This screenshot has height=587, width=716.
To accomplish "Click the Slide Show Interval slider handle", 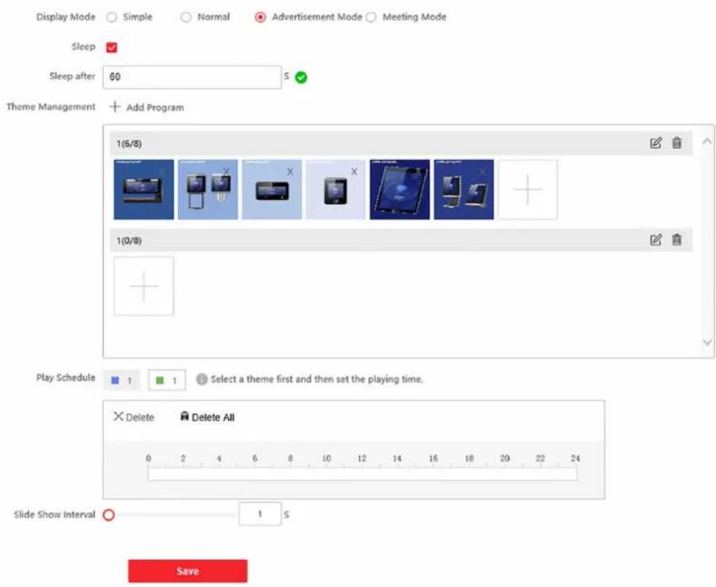I will pyautogui.click(x=109, y=515).
